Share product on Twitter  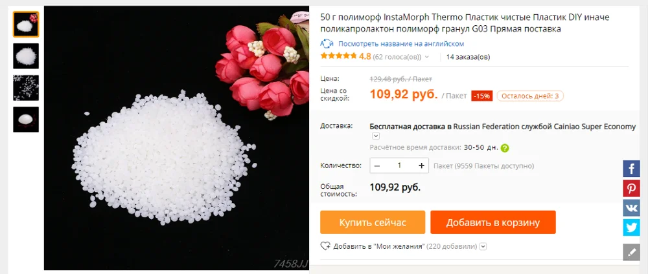click(x=631, y=227)
